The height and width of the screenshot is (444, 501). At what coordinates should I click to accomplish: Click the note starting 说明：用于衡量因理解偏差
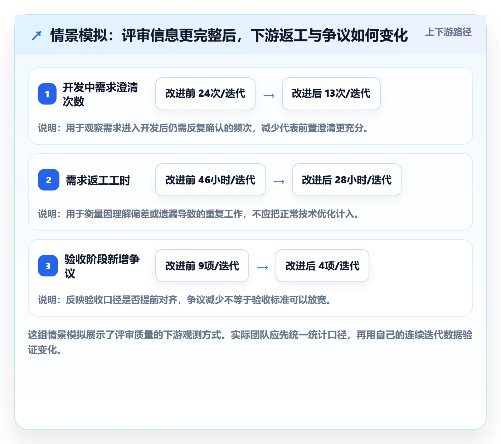tap(199, 214)
